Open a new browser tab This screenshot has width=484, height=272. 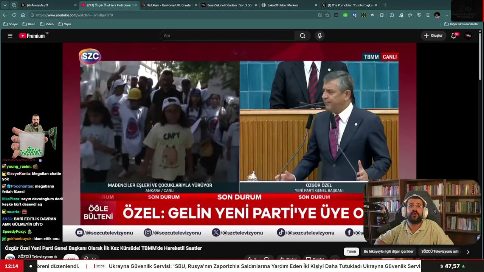[385, 5]
